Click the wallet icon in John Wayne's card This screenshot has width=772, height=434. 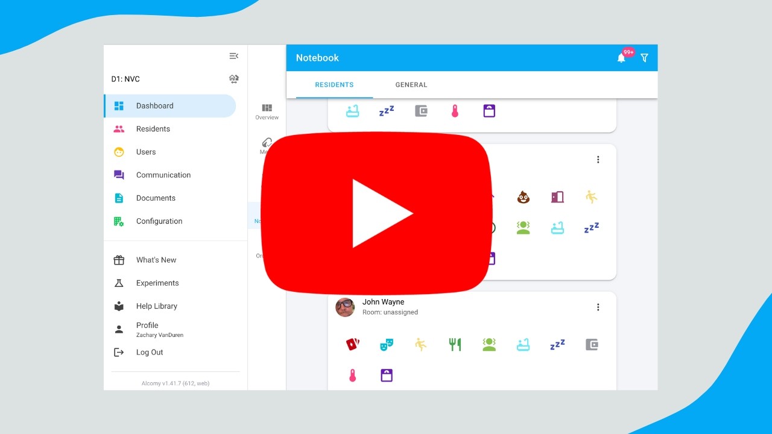click(x=592, y=345)
